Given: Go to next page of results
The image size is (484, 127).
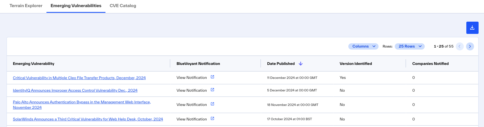Looking at the screenshot, I should [470, 46].
